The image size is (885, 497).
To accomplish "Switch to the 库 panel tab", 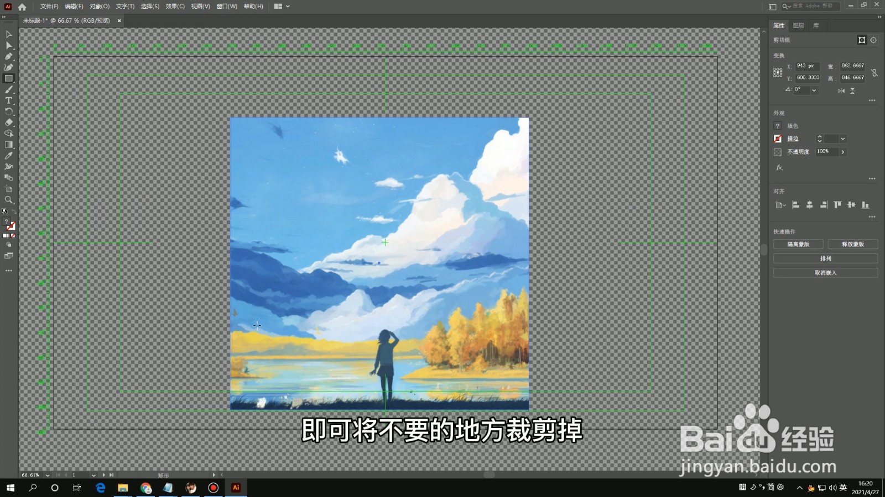I will [x=816, y=25].
